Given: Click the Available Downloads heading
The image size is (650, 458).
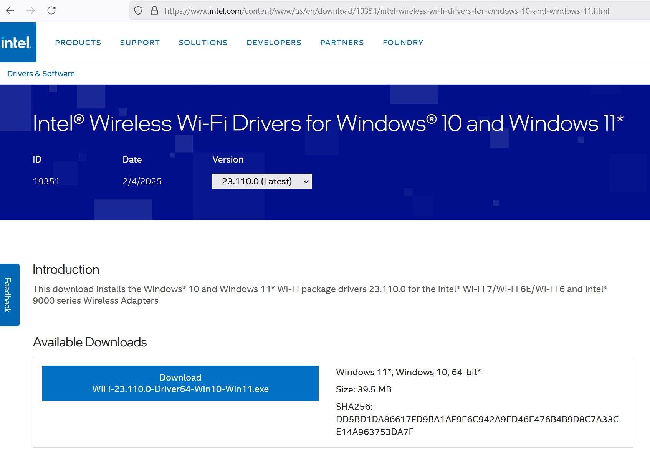Looking at the screenshot, I should [90, 342].
